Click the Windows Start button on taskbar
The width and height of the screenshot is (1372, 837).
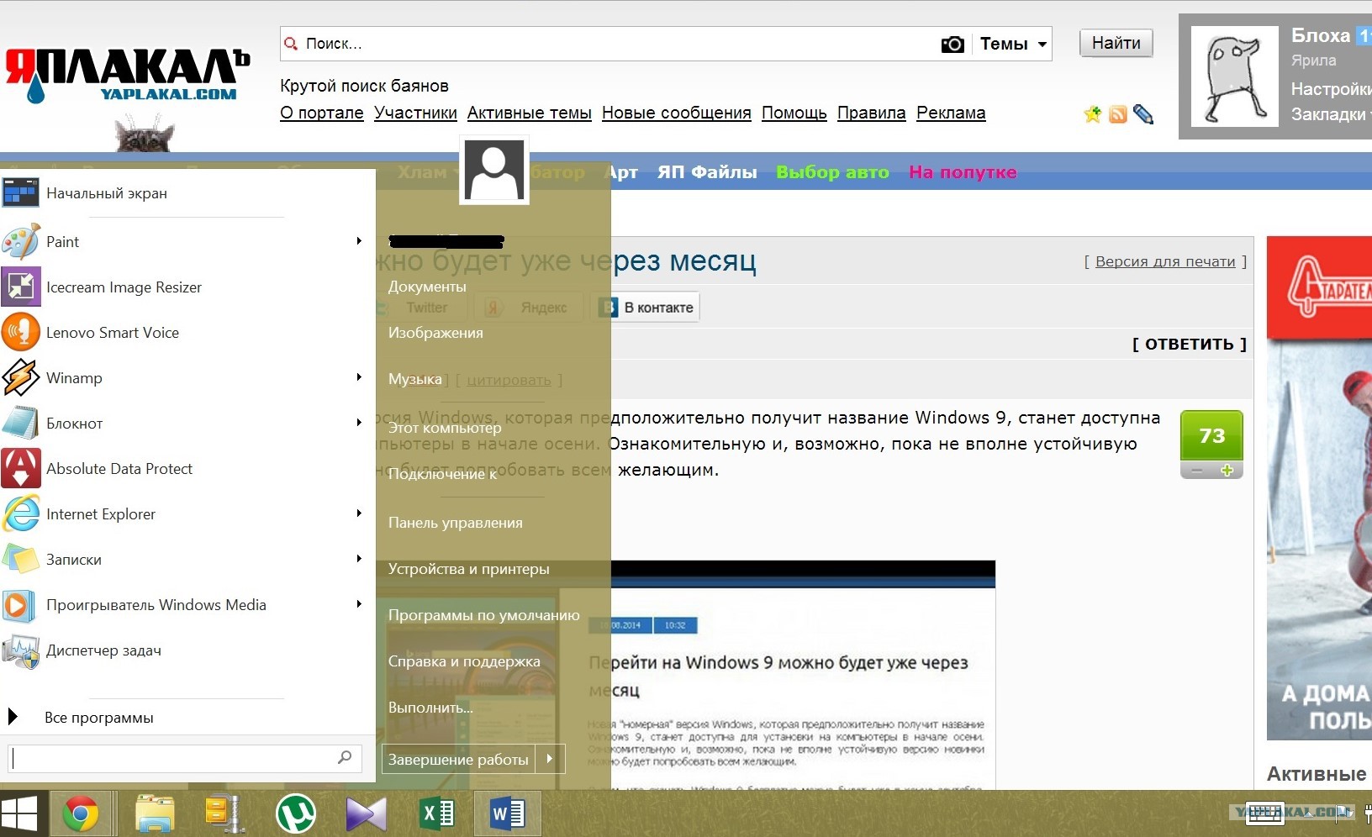(18, 814)
